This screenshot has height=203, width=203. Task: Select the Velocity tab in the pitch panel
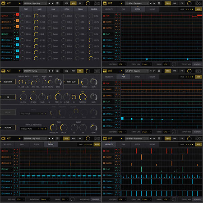(x=109, y=9)
